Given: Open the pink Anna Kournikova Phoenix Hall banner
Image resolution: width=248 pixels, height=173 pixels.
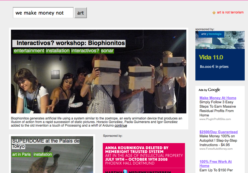Looking at the screenshot, I should tap(144, 158).
